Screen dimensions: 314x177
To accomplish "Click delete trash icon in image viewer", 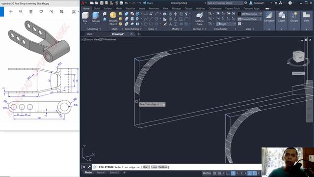I will [31, 12].
